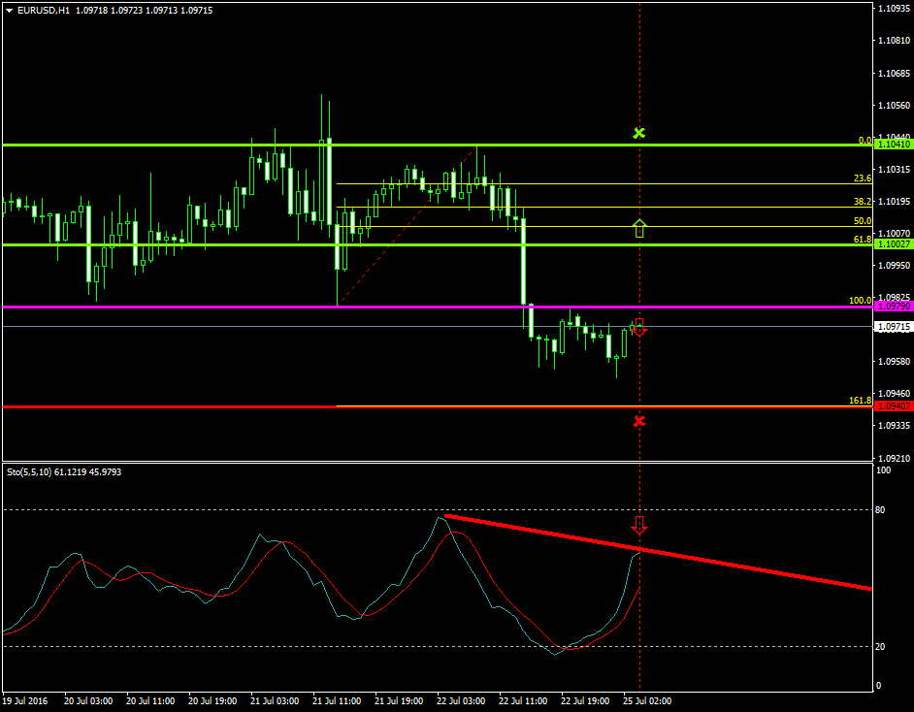Screen dimensions: 914x712
Task: Select the green up arrow on chart
Action: 639,229
